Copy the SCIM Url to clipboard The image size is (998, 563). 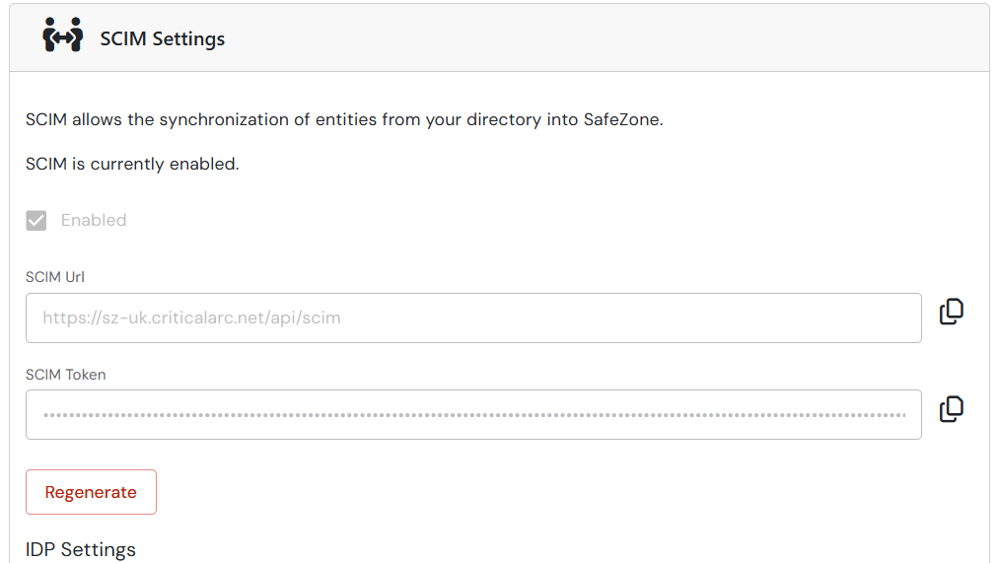click(951, 312)
